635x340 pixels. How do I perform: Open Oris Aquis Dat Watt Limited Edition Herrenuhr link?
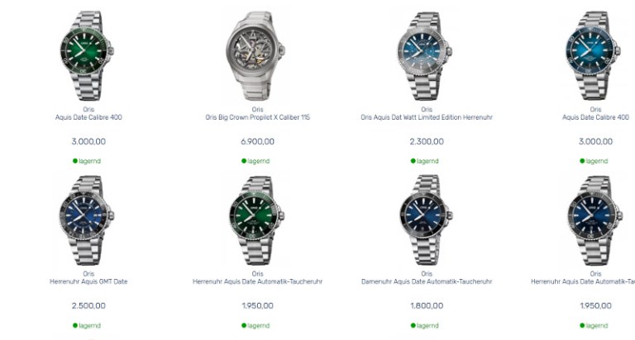click(427, 117)
